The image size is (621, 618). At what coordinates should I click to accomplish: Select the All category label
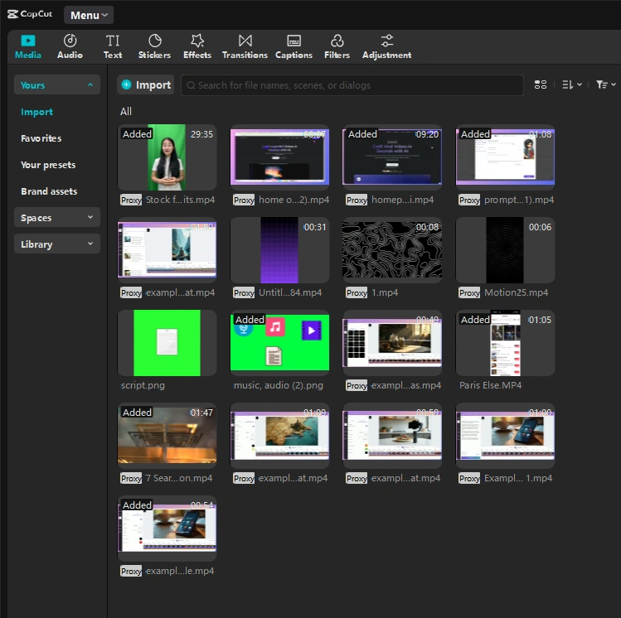pyautogui.click(x=125, y=112)
